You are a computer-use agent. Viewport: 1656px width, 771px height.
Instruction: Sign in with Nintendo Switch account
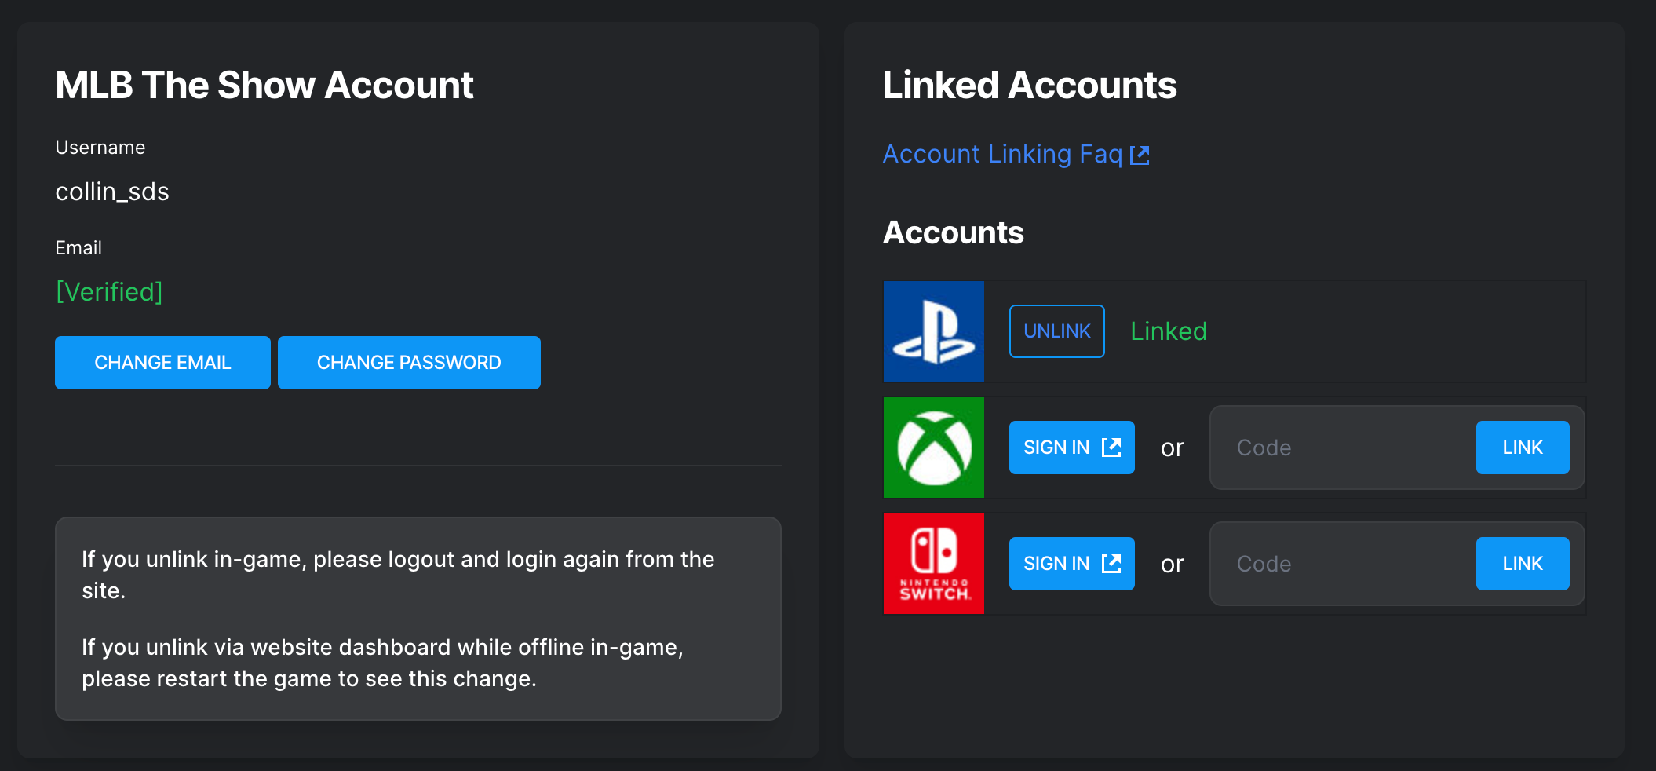pyautogui.click(x=1056, y=564)
